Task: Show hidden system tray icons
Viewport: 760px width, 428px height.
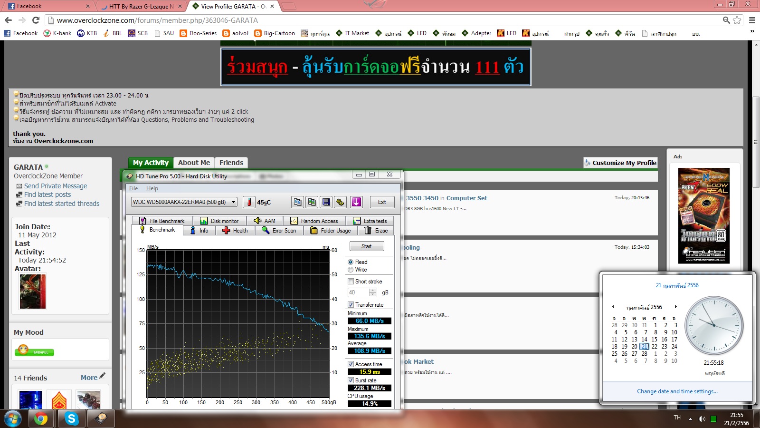Action: pyautogui.click(x=690, y=419)
